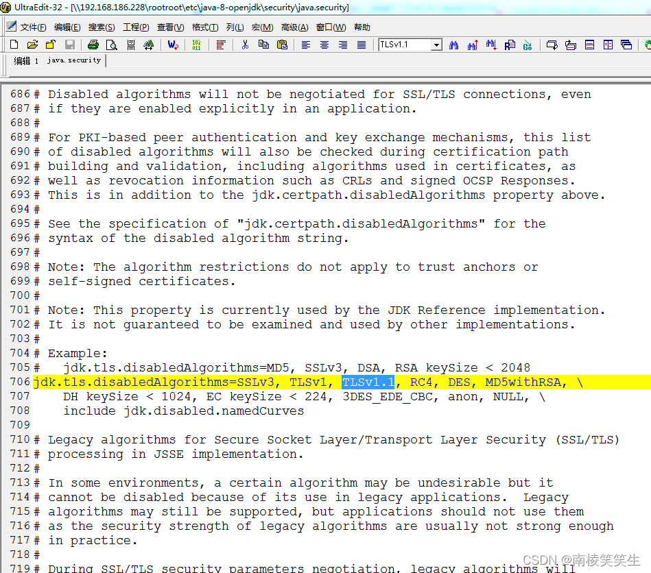Select java.security file tab
This screenshot has height=573, width=651.
pos(74,60)
